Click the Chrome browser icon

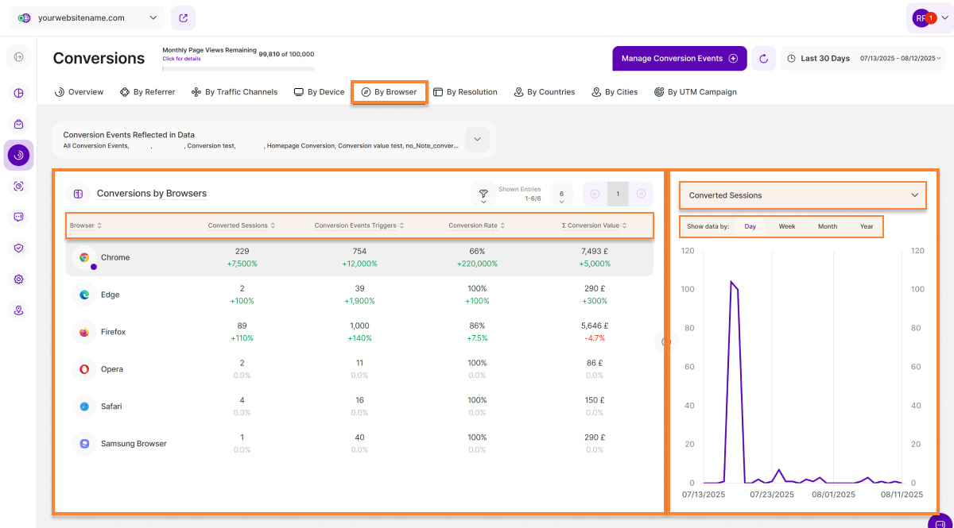[83, 258]
